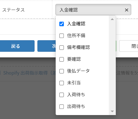Tick the 後払データ checkbox

tap(62, 71)
